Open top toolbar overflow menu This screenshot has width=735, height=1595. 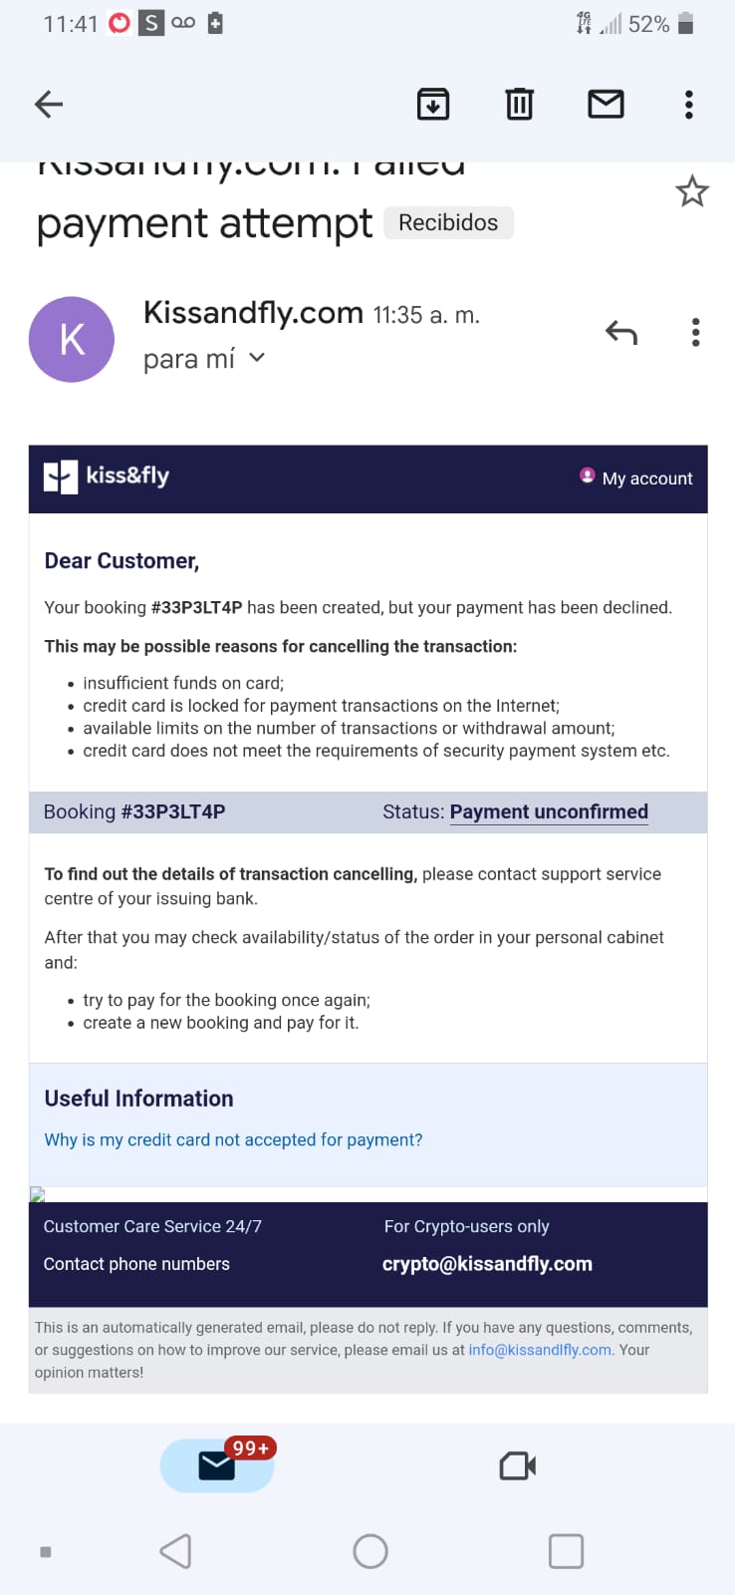(688, 104)
